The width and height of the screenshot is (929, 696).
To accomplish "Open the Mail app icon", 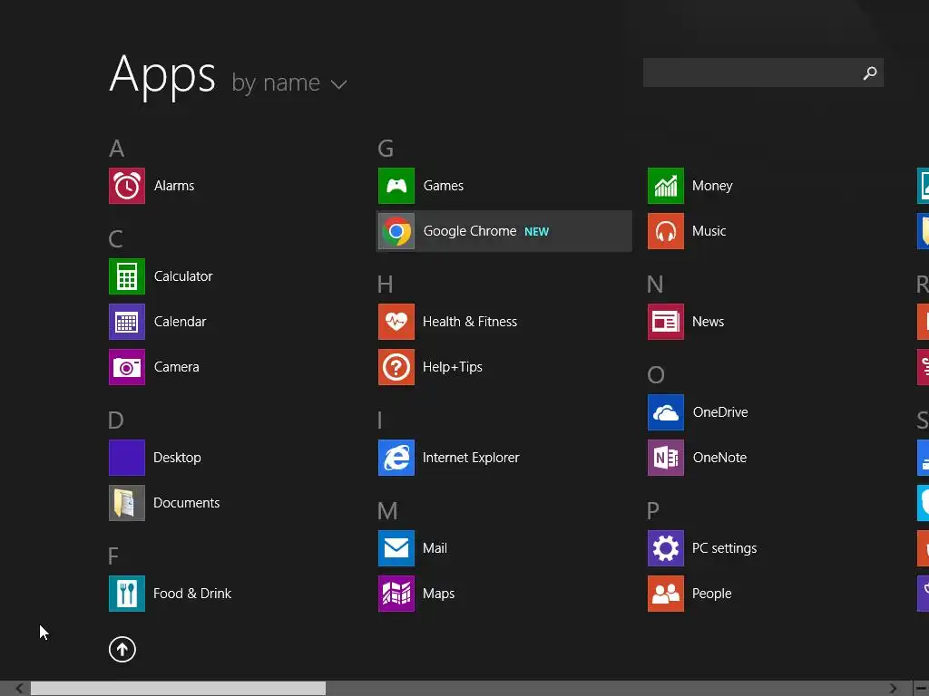I will [x=396, y=548].
